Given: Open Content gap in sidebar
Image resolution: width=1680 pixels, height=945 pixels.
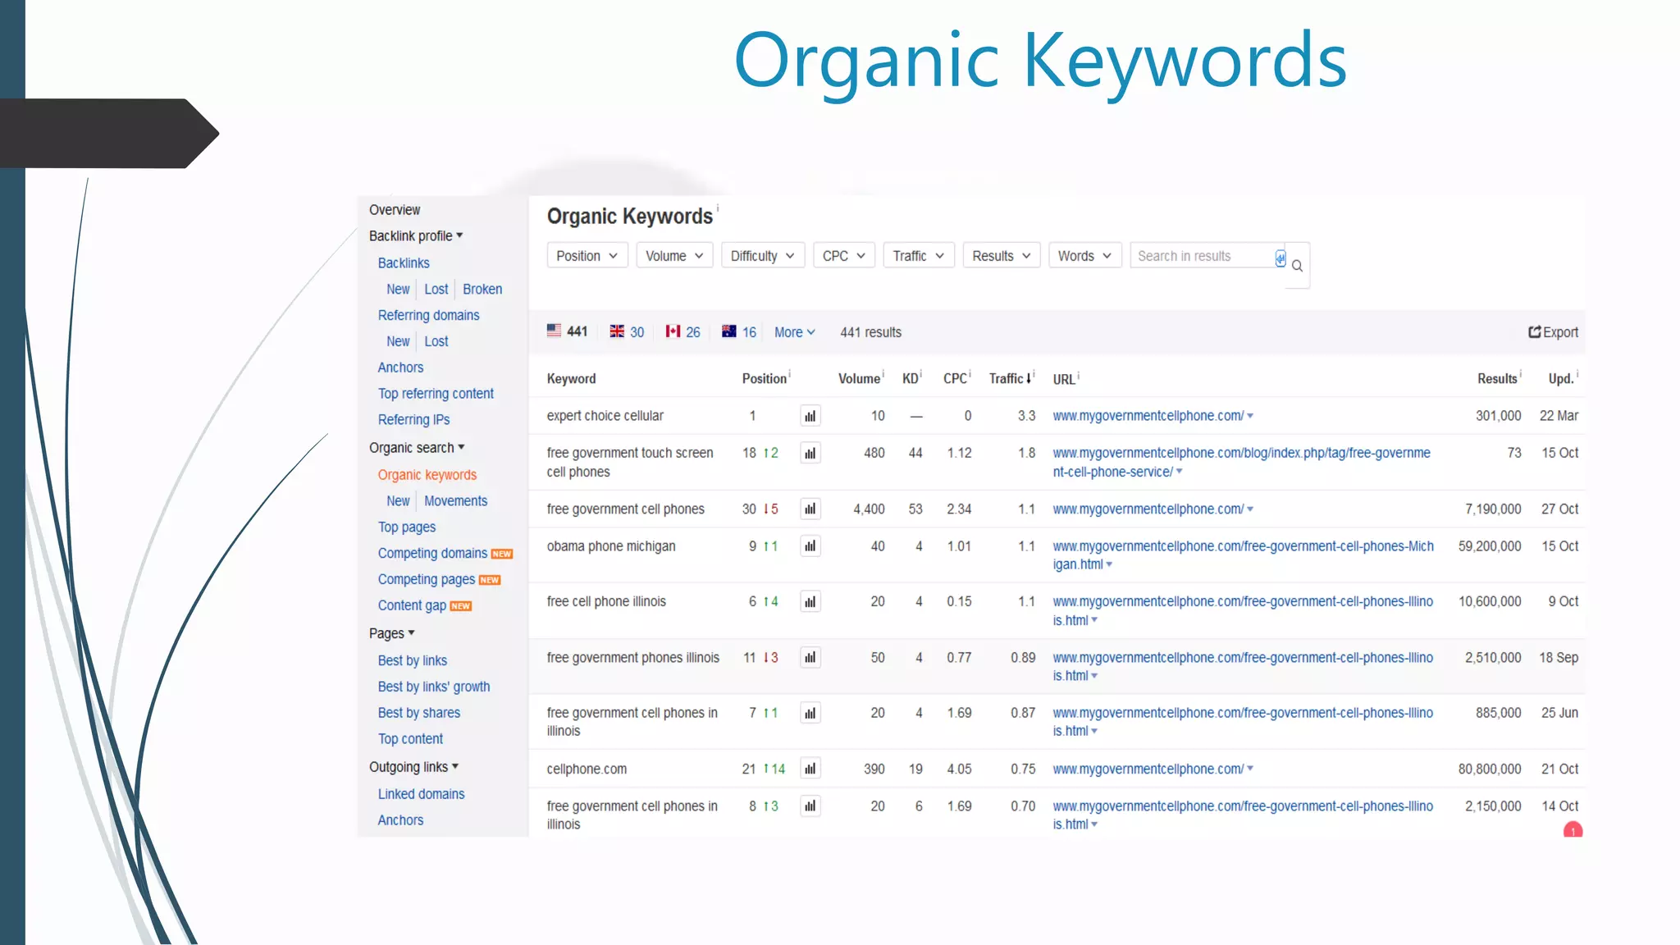Looking at the screenshot, I should click(412, 605).
